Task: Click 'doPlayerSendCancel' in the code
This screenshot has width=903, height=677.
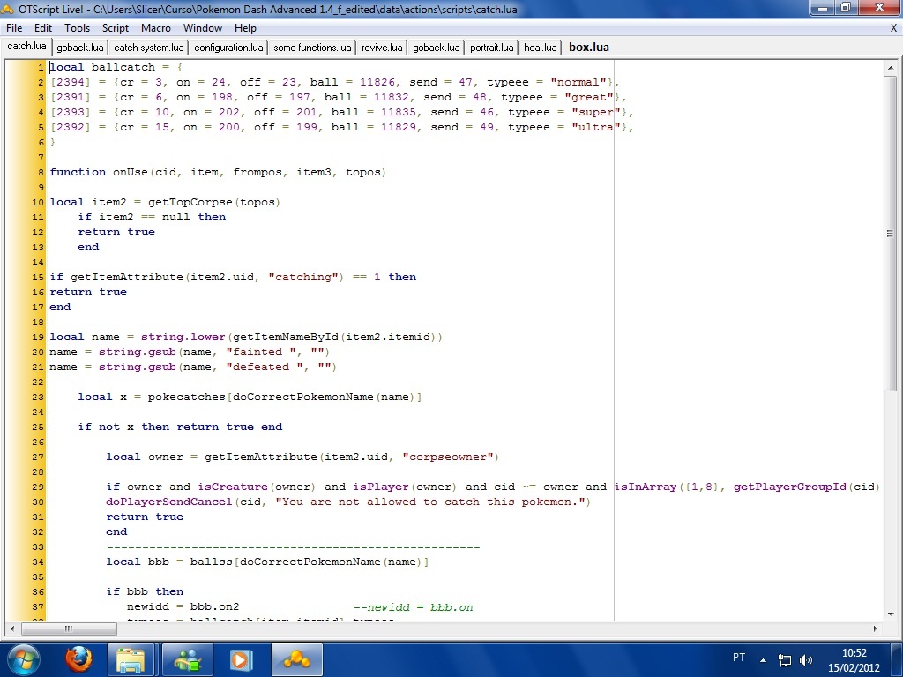Action: [169, 502]
